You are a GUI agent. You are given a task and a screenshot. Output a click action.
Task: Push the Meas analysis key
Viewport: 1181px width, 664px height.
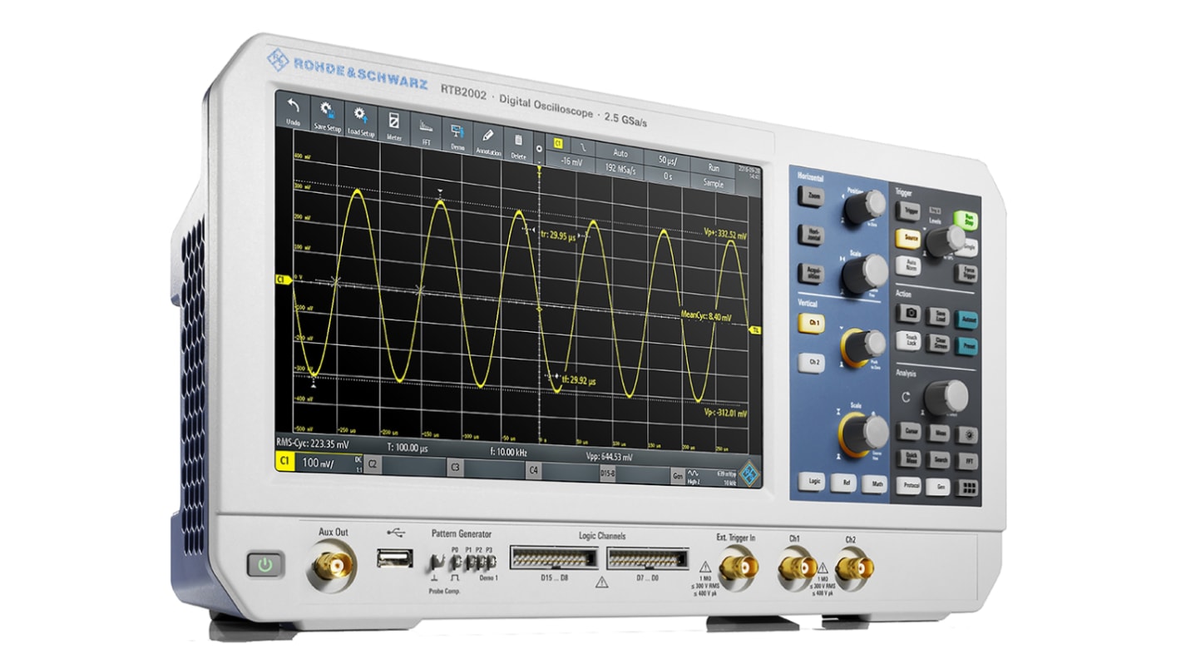point(938,433)
